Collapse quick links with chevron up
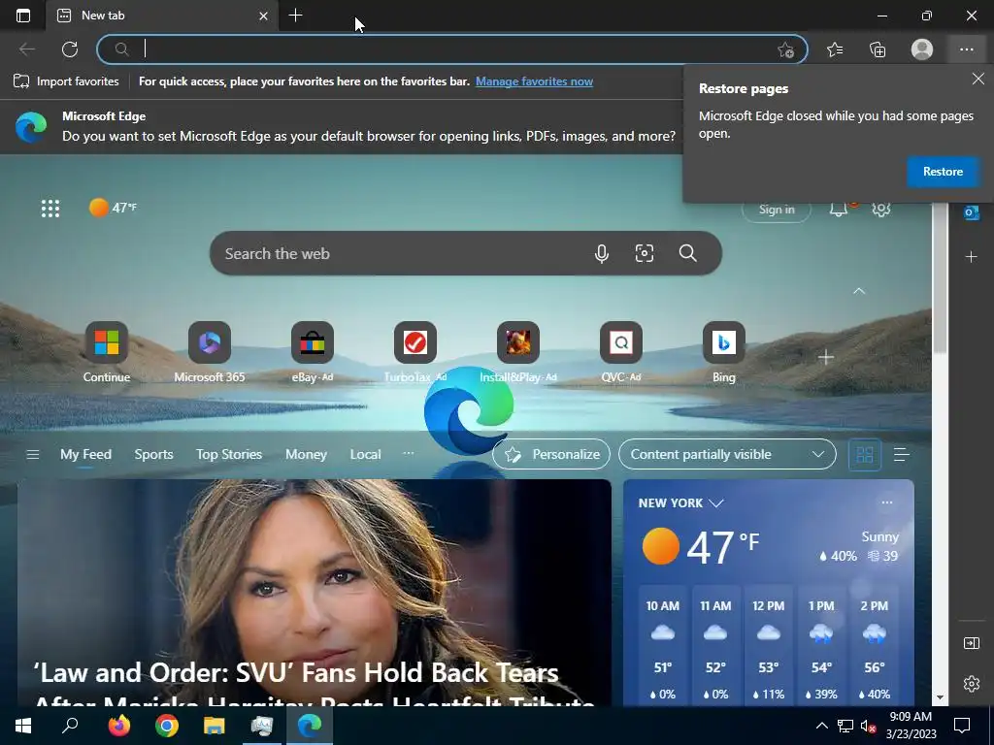Image resolution: width=994 pixels, height=745 pixels. point(859,291)
